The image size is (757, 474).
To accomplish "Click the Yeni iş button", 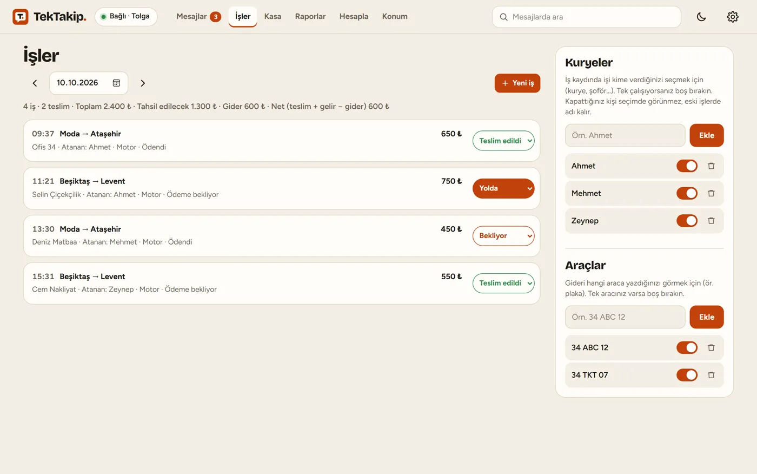I will (x=517, y=83).
